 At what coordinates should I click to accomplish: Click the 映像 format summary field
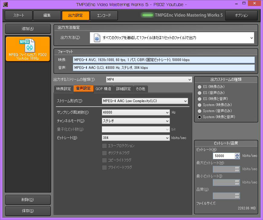tap(164, 60)
